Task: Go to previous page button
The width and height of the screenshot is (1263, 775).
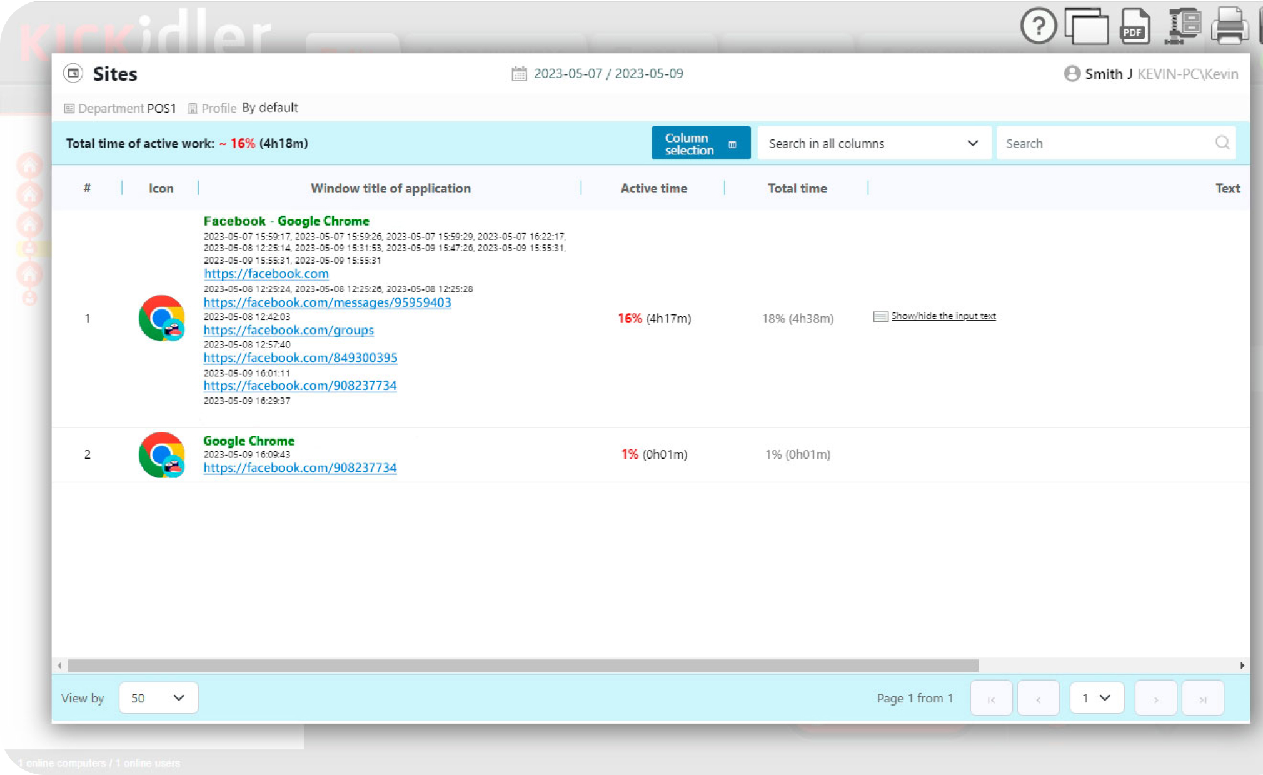Action: tap(1038, 698)
